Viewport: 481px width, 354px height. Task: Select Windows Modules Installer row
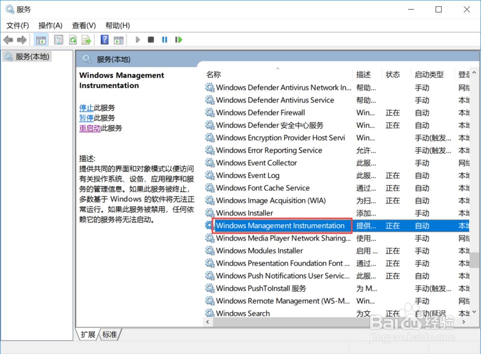(337, 251)
